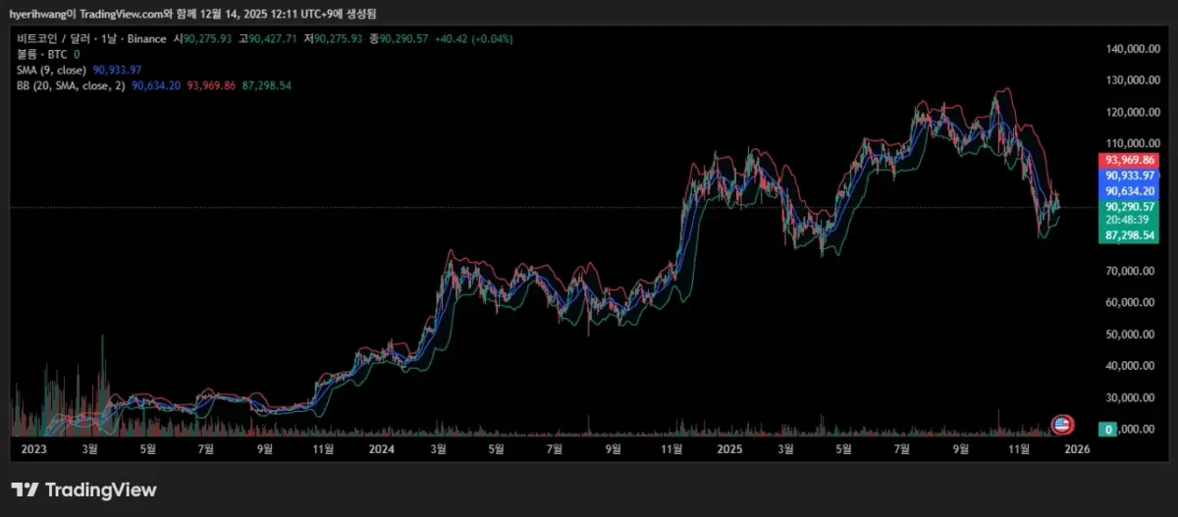This screenshot has height=517, width=1178.
Task: Click the 3월 label right after 2024
Action: [439, 448]
